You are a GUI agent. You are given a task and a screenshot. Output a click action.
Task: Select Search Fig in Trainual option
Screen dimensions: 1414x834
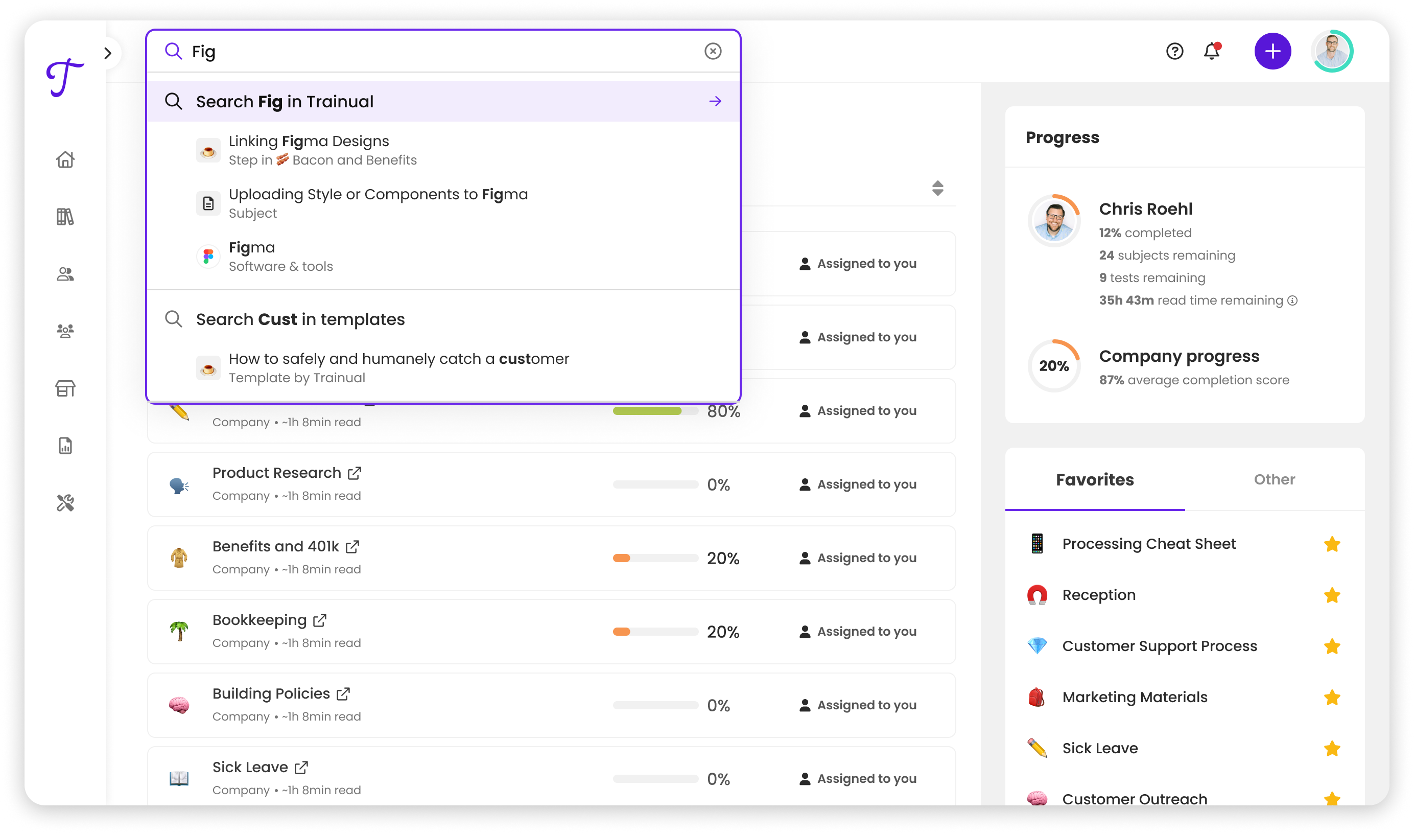click(x=443, y=102)
